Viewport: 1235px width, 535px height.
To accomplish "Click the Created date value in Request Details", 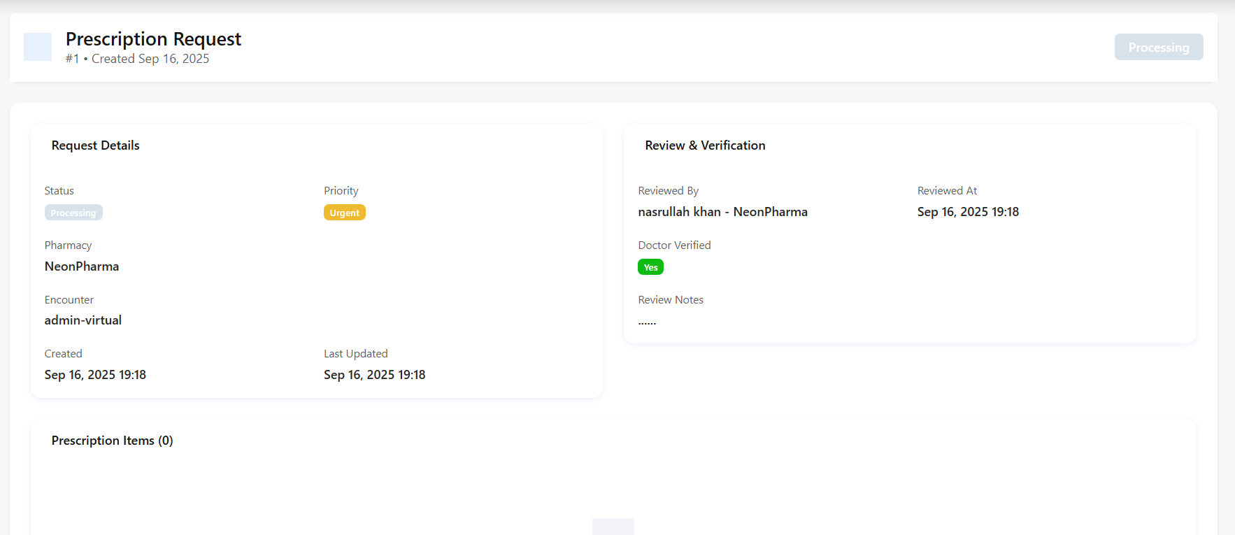I will point(95,375).
